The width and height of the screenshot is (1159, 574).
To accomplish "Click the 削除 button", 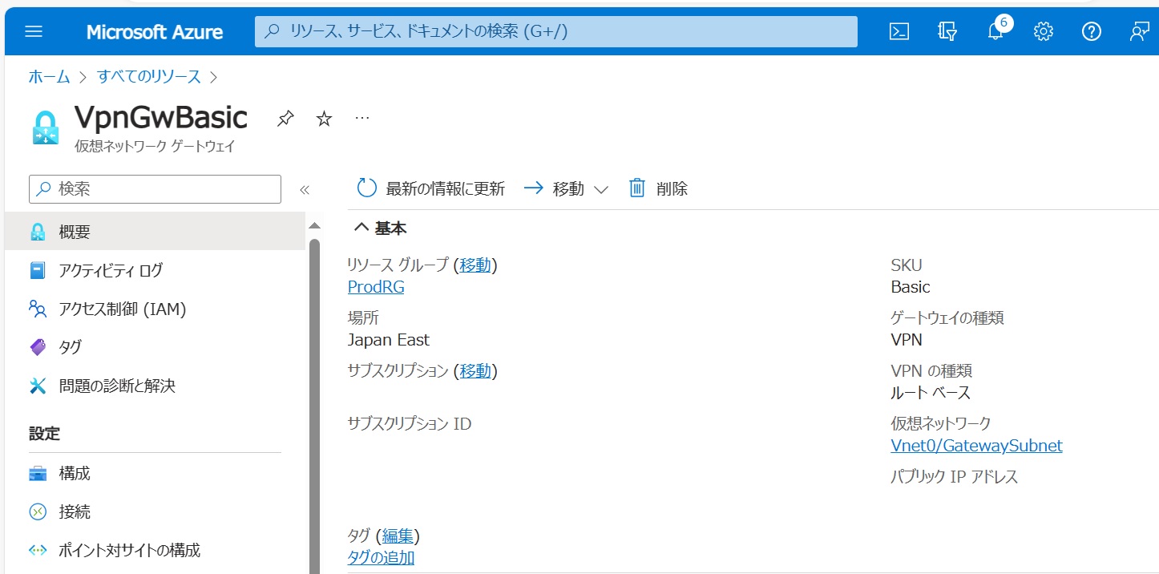I will [x=659, y=188].
